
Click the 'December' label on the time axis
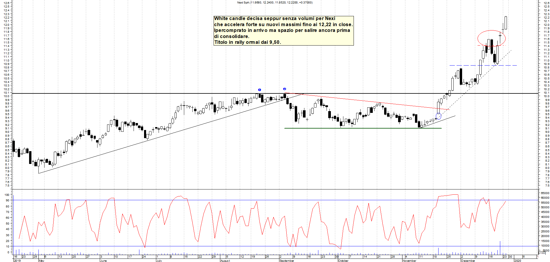pos(468,261)
